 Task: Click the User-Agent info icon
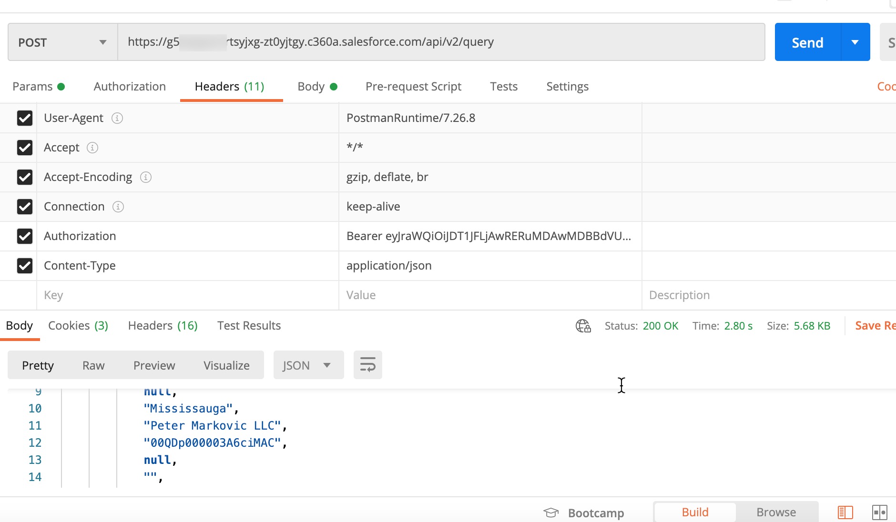click(x=117, y=118)
